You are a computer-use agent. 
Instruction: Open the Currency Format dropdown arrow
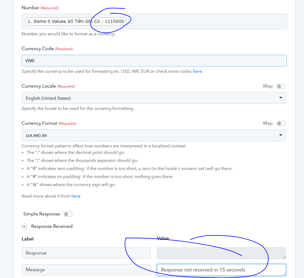[x=280, y=135]
